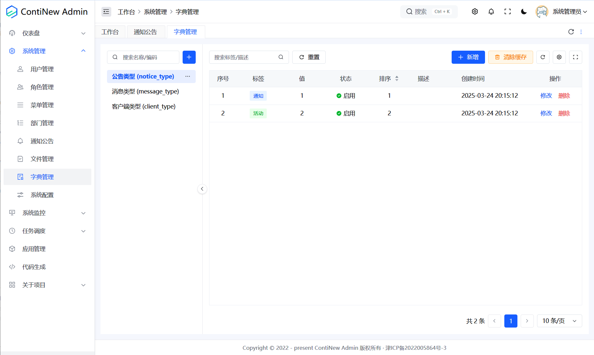This screenshot has height=355, width=594.
Task: Click the 创建时间 column header
Action: coord(473,79)
